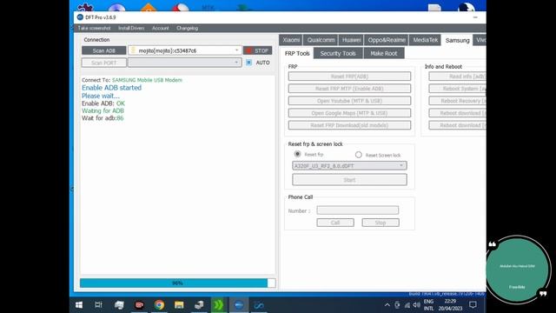
Task: Open the Security Tools subtab
Action: [x=338, y=53]
